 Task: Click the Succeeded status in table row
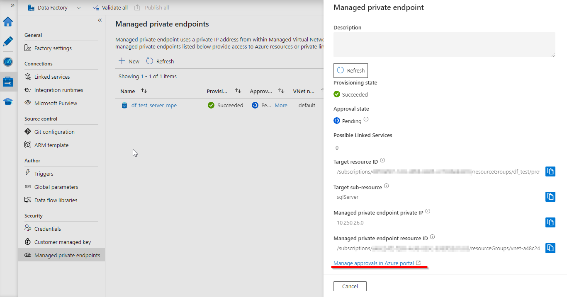coord(226,106)
